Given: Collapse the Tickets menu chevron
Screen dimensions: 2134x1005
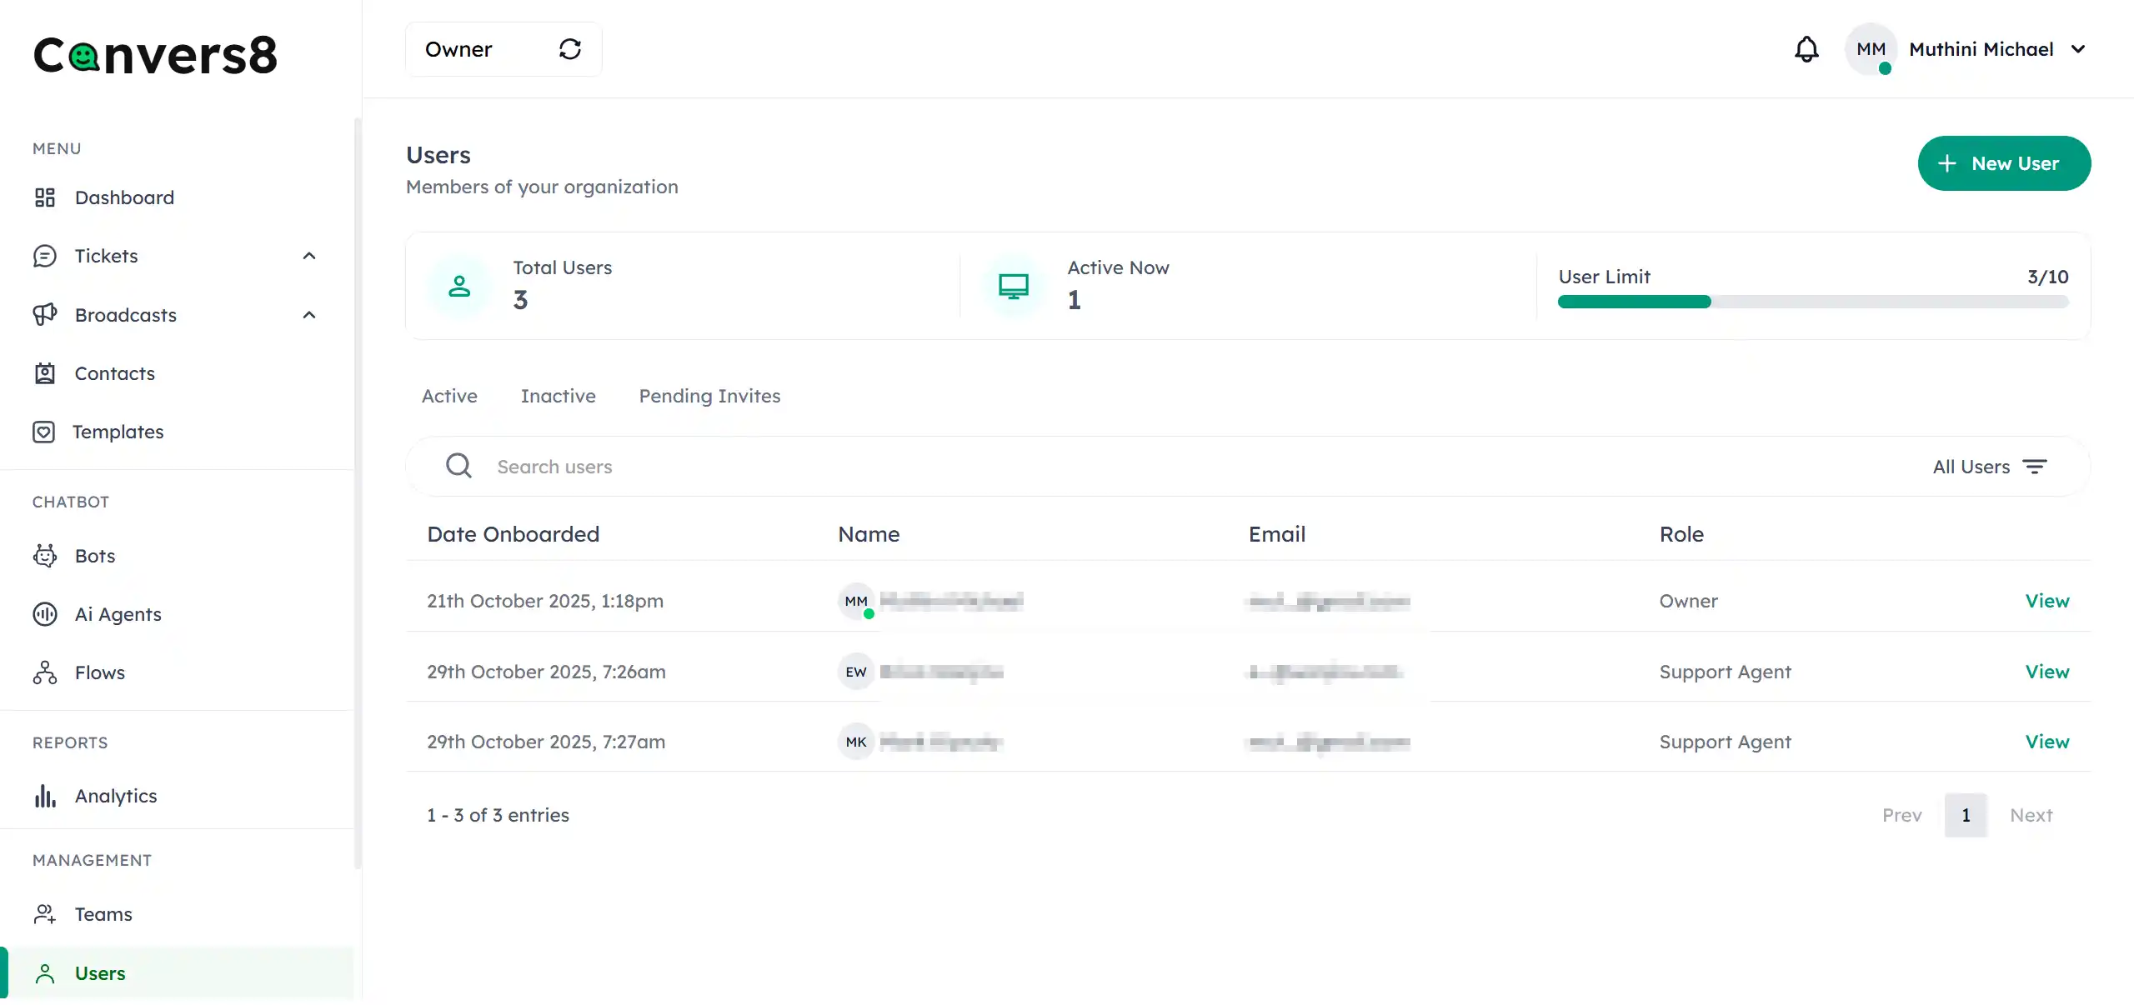Looking at the screenshot, I should click(308, 256).
